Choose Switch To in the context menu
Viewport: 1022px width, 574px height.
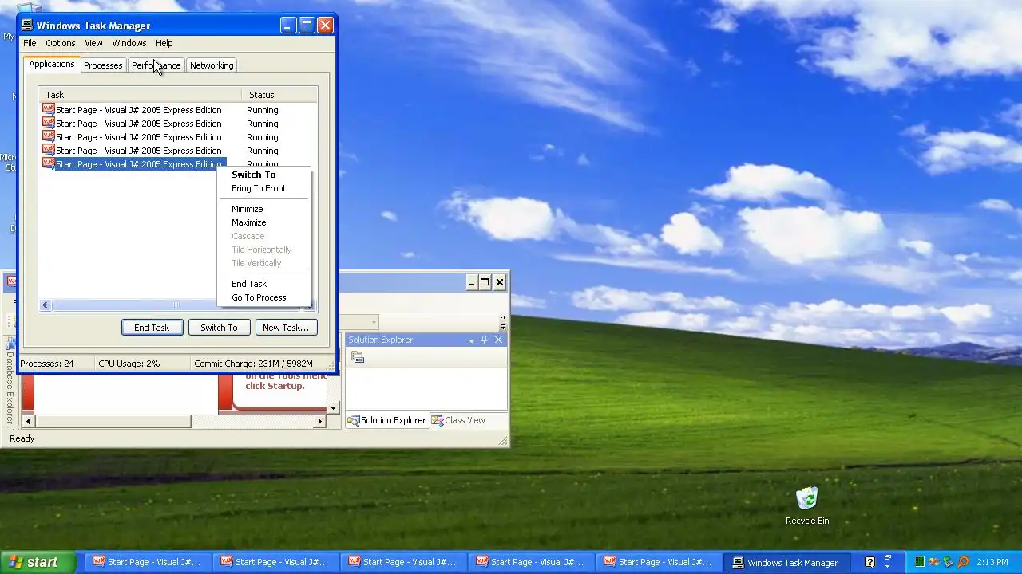pyautogui.click(x=263, y=175)
